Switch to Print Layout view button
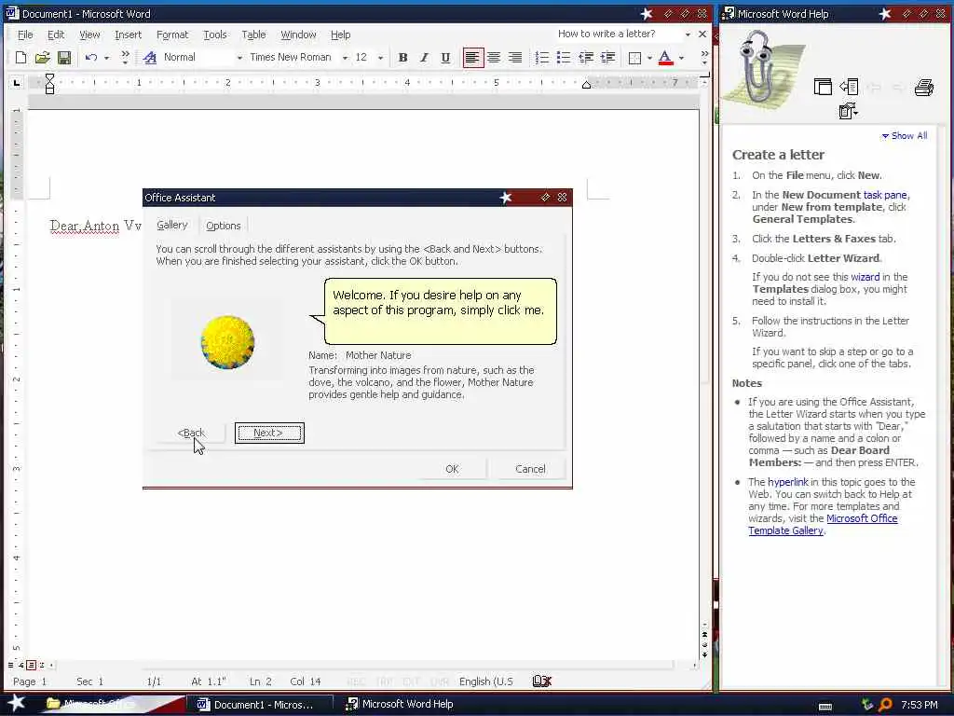 pos(31,665)
